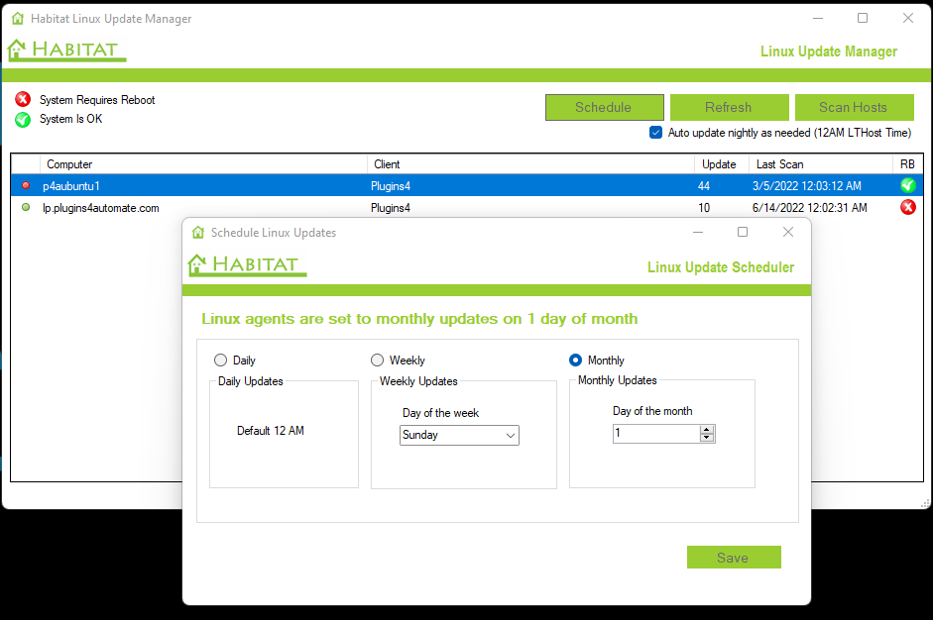Sort by the Computer column header

point(69,164)
